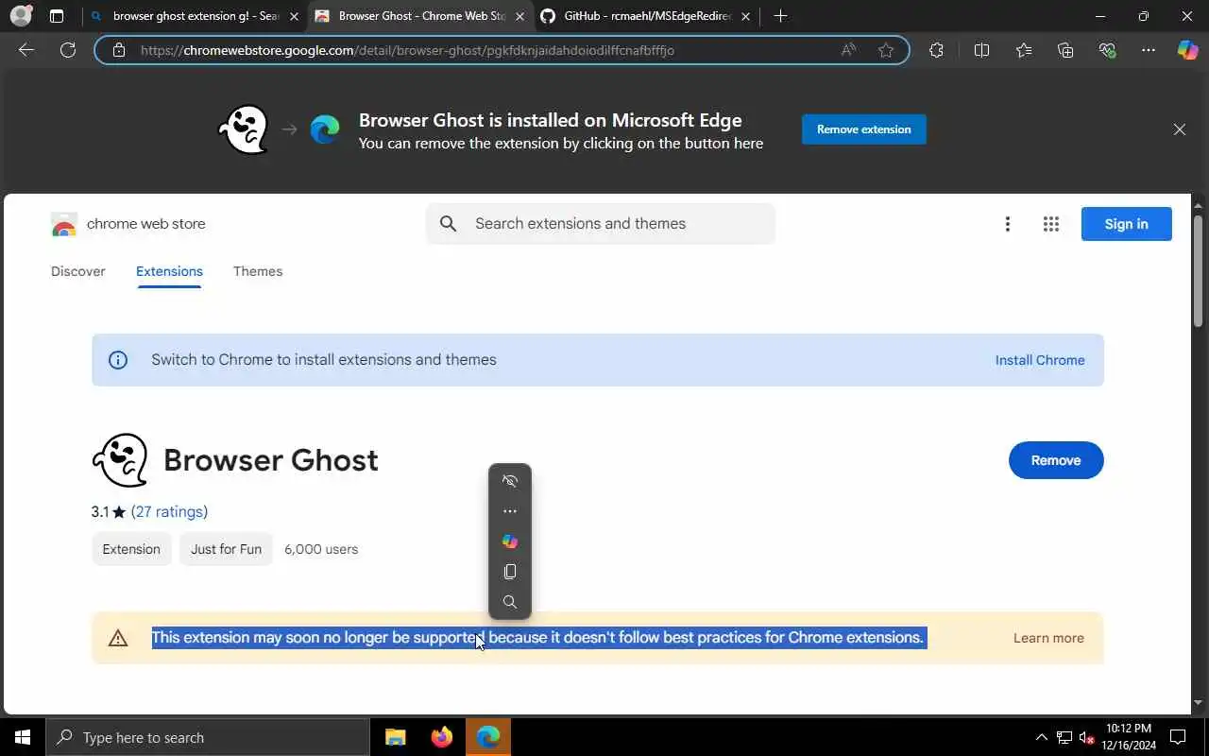This screenshot has height=756, width=1209.
Task: Open Chrome Web Store more options dots
Action: [1007, 224]
